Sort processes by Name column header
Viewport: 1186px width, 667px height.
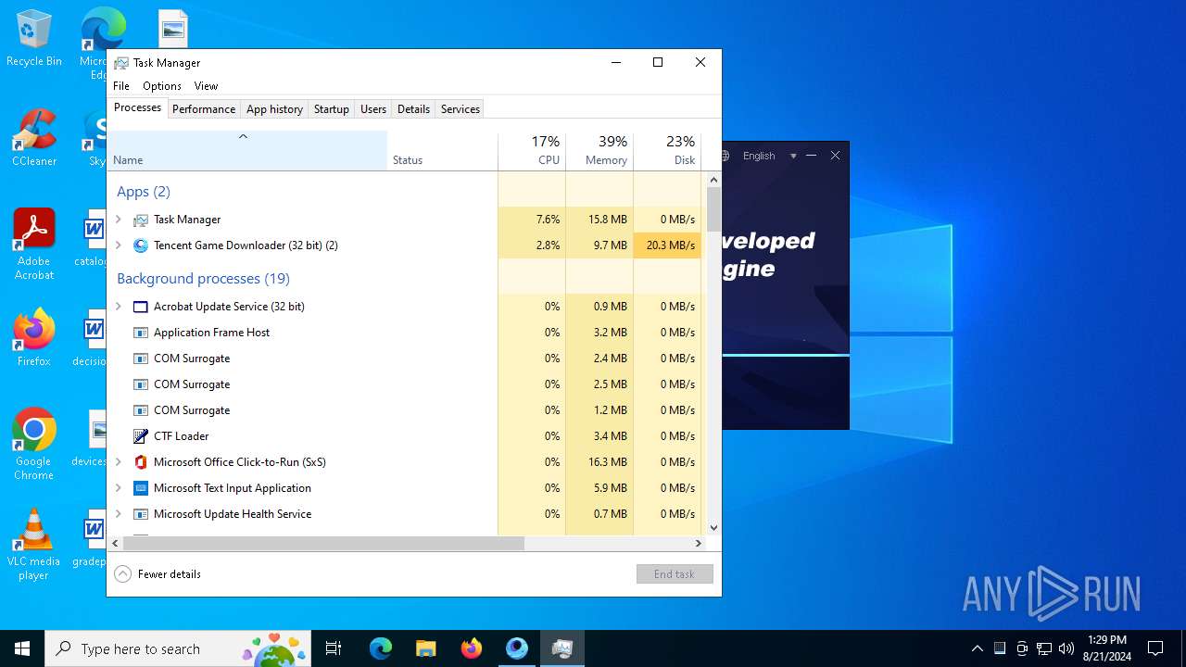coord(247,151)
